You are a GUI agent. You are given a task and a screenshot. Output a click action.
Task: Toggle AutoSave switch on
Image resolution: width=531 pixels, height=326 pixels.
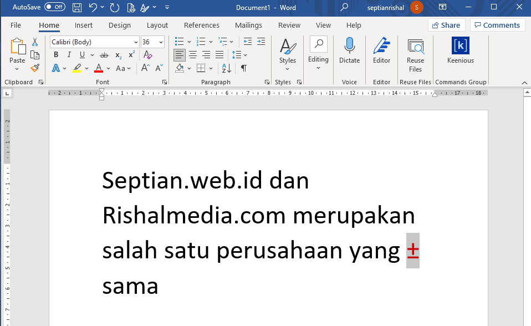(55, 7)
